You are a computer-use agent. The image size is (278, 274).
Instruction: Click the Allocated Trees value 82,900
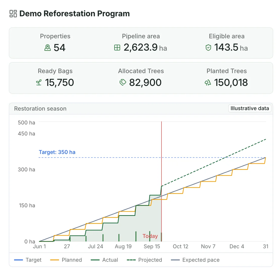point(145,82)
